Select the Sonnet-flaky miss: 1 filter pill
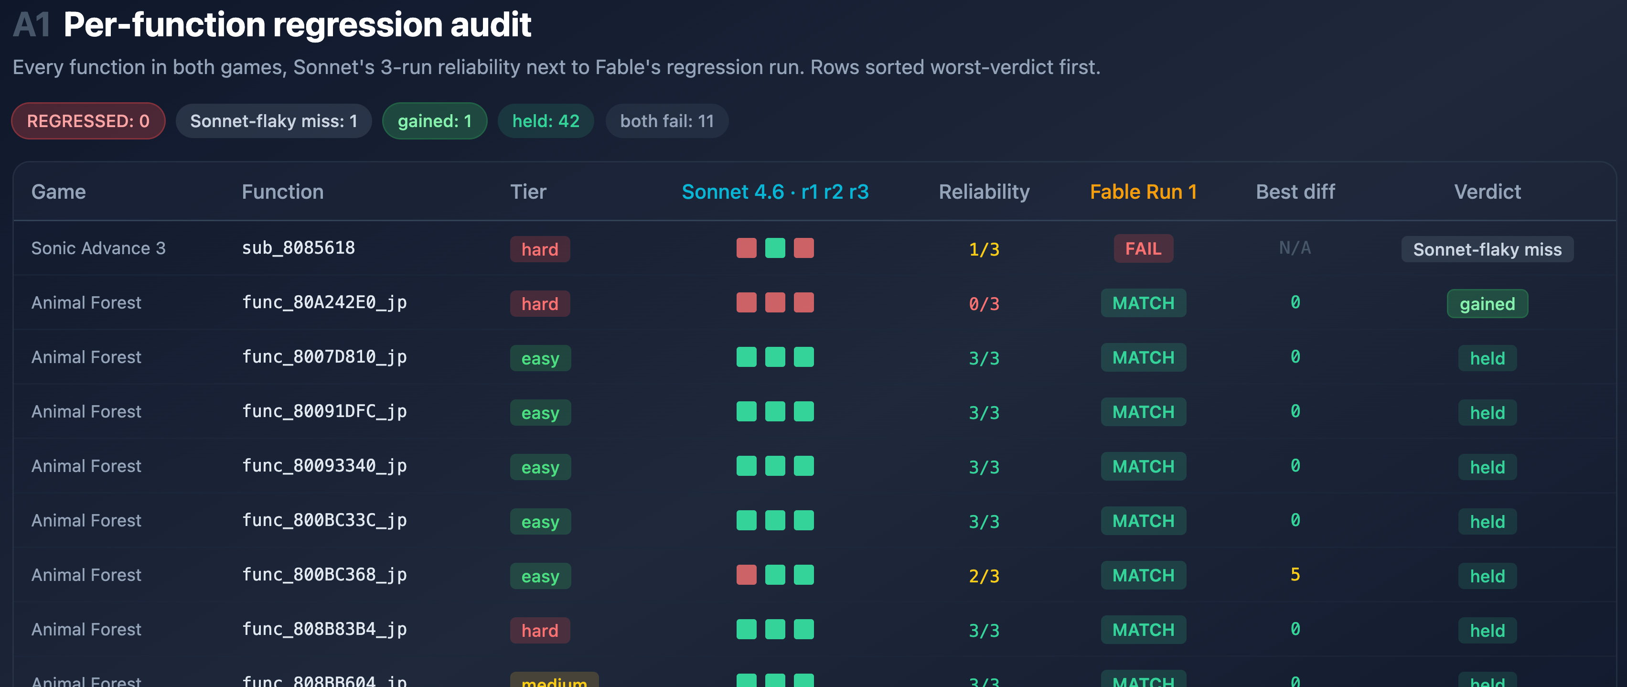This screenshot has height=687, width=1627. click(x=274, y=120)
